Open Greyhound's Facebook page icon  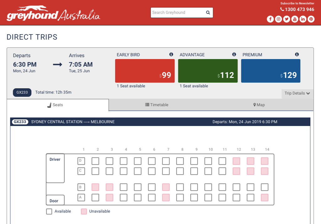tap(270, 19)
